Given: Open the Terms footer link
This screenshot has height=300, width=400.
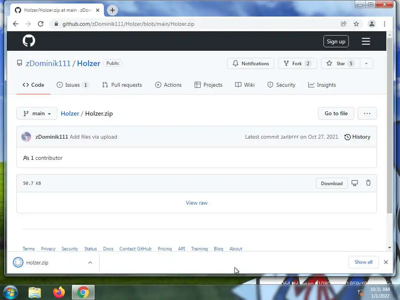Looking at the screenshot, I should click(x=29, y=249).
